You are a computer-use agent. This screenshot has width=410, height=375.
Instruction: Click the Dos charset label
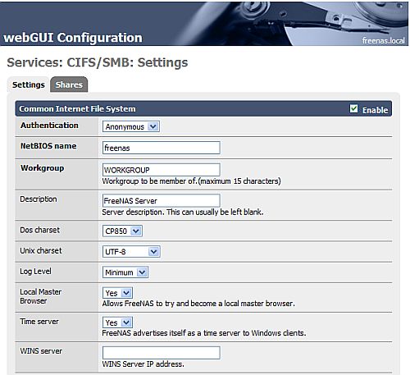40,230
